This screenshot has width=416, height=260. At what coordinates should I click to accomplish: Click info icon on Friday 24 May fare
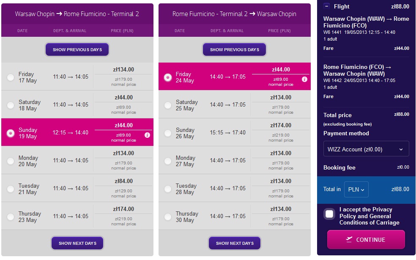pos(304,79)
